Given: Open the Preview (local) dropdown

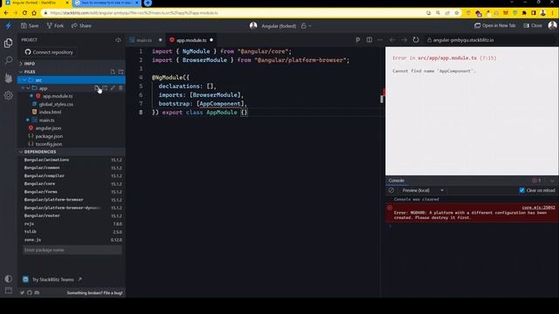Looking at the screenshot, I should pos(423,190).
